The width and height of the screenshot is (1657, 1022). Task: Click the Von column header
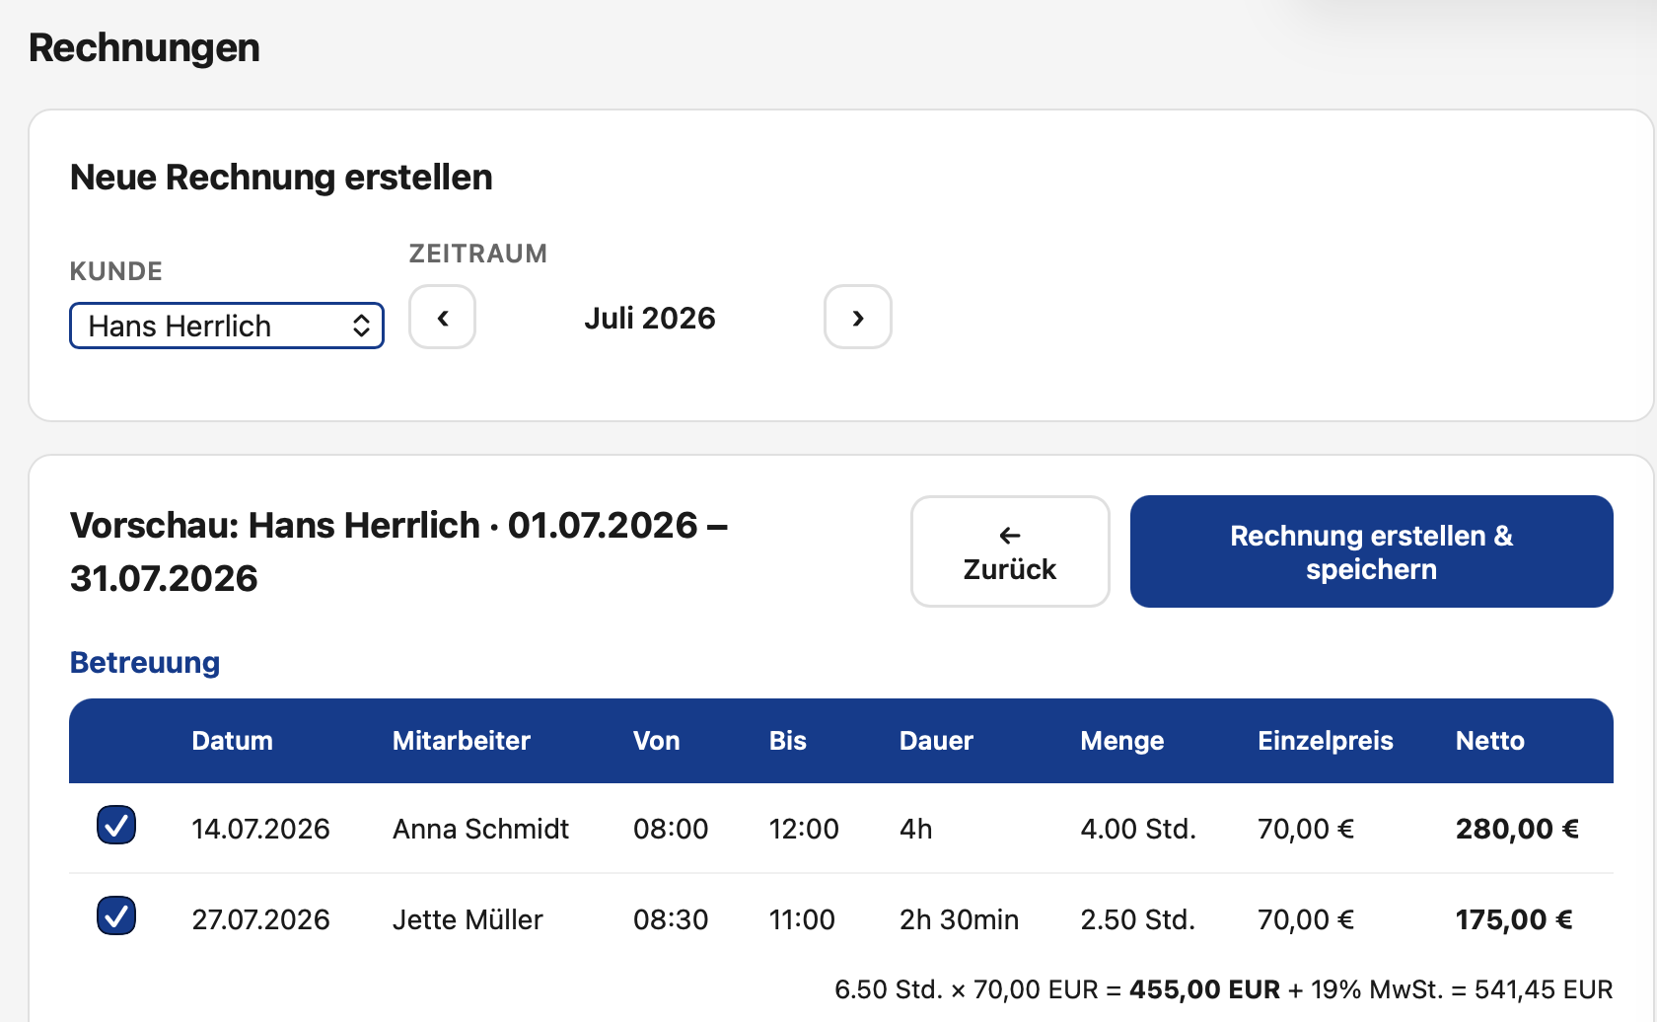coord(656,741)
